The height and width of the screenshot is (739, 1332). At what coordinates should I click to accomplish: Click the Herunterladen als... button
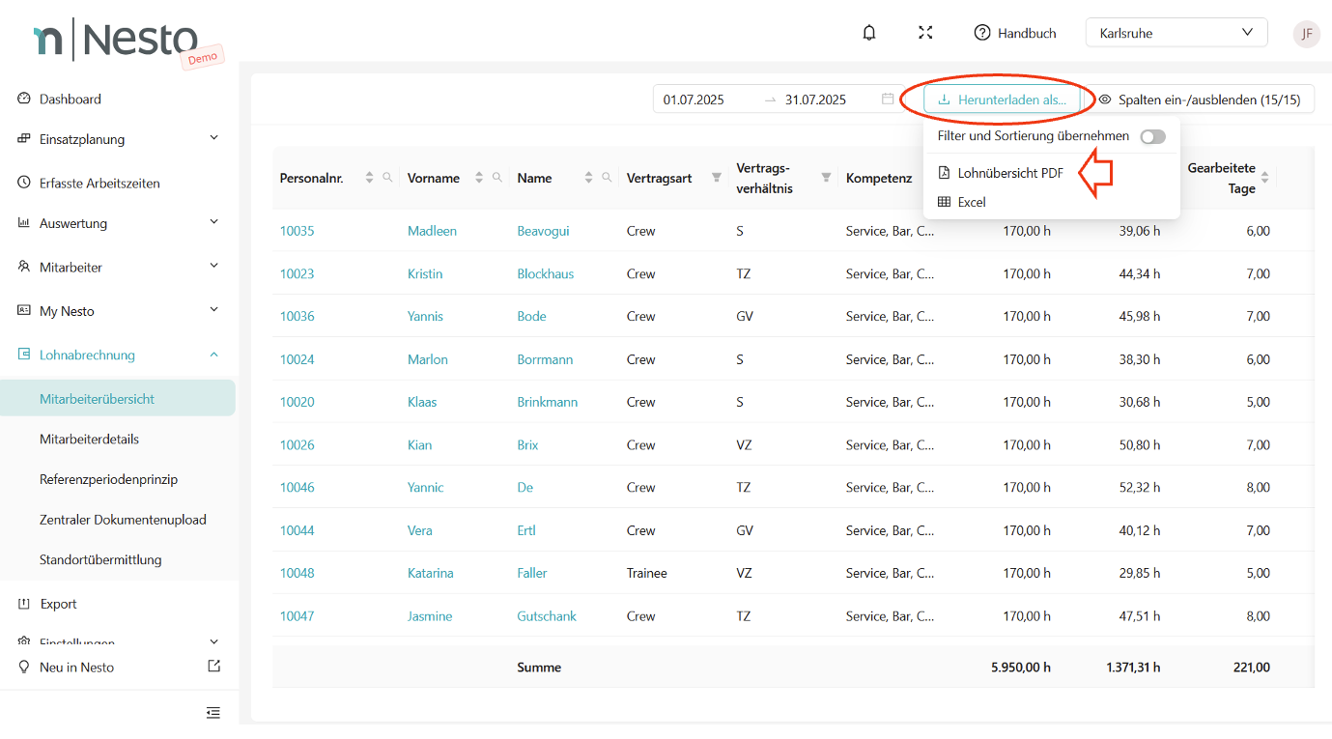pos(1002,99)
